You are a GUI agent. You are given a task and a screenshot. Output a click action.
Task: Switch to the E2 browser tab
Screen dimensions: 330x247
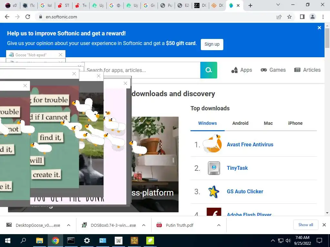pos(183,5)
